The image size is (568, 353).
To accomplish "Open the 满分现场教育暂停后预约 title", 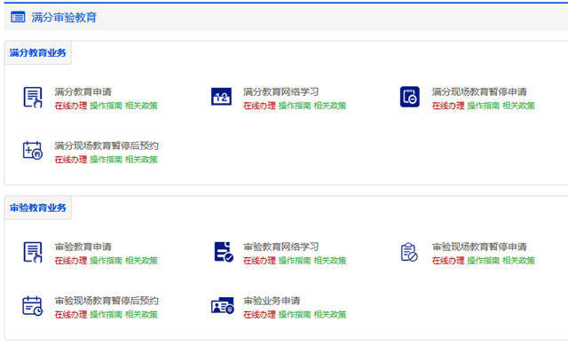I will click(x=106, y=145).
